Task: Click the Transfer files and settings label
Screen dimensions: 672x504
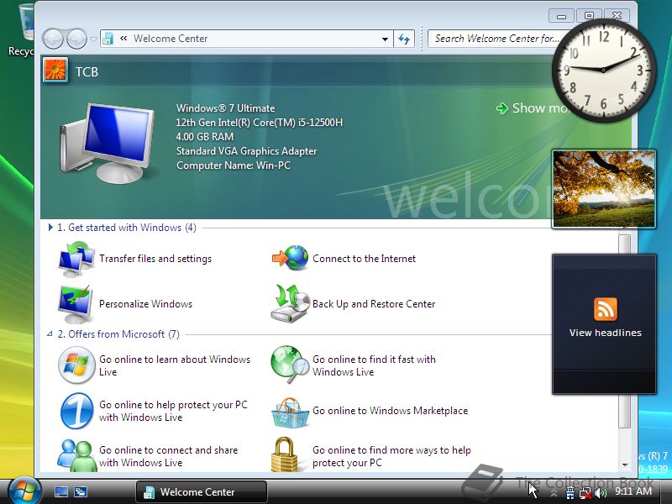Action: click(155, 259)
